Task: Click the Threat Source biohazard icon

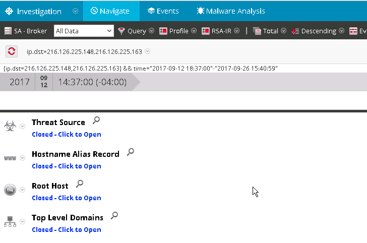Action: 10,126
